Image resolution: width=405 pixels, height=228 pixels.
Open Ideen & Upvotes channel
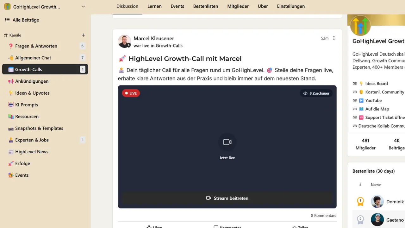[x=45, y=93]
